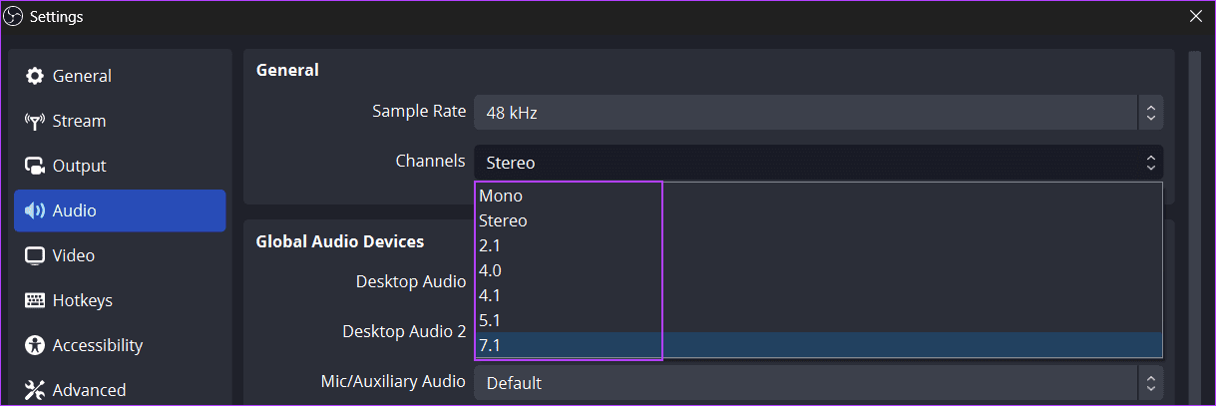Select the highlighted 7.1 option
Image resolution: width=1216 pixels, height=406 pixels.
(818, 345)
